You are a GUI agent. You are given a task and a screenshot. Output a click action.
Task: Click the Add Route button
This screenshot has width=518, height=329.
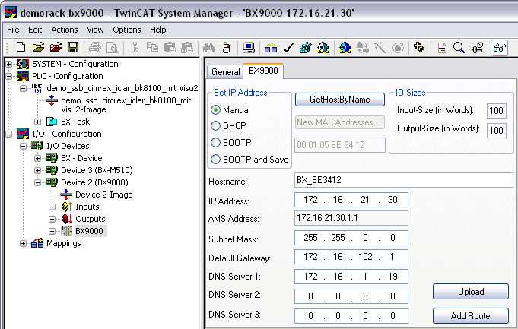[x=471, y=316]
